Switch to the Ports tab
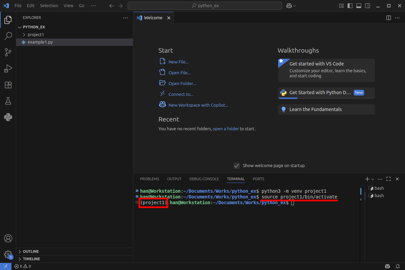405x270 pixels. pyautogui.click(x=259, y=179)
